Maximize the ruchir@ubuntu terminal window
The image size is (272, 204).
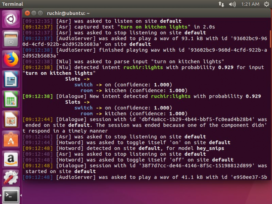pos(40,13)
